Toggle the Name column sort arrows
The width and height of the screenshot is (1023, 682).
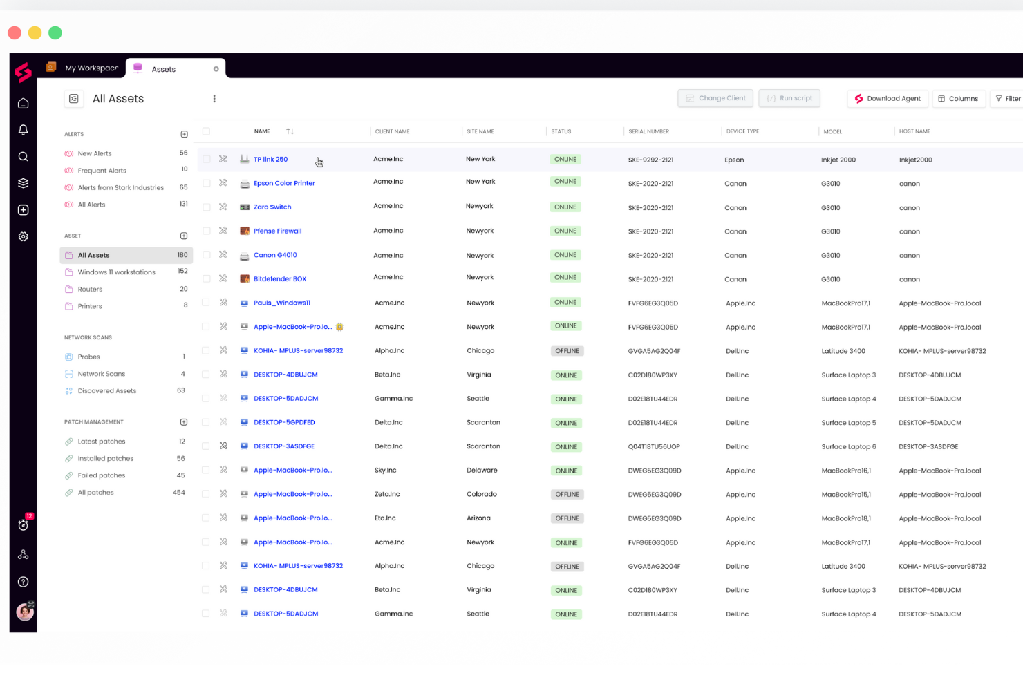tap(289, 131)
